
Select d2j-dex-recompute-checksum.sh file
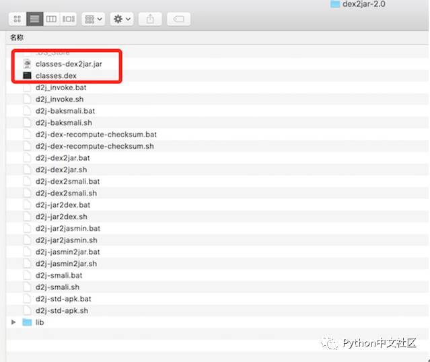pyautogui.click(x=95, y=146)
